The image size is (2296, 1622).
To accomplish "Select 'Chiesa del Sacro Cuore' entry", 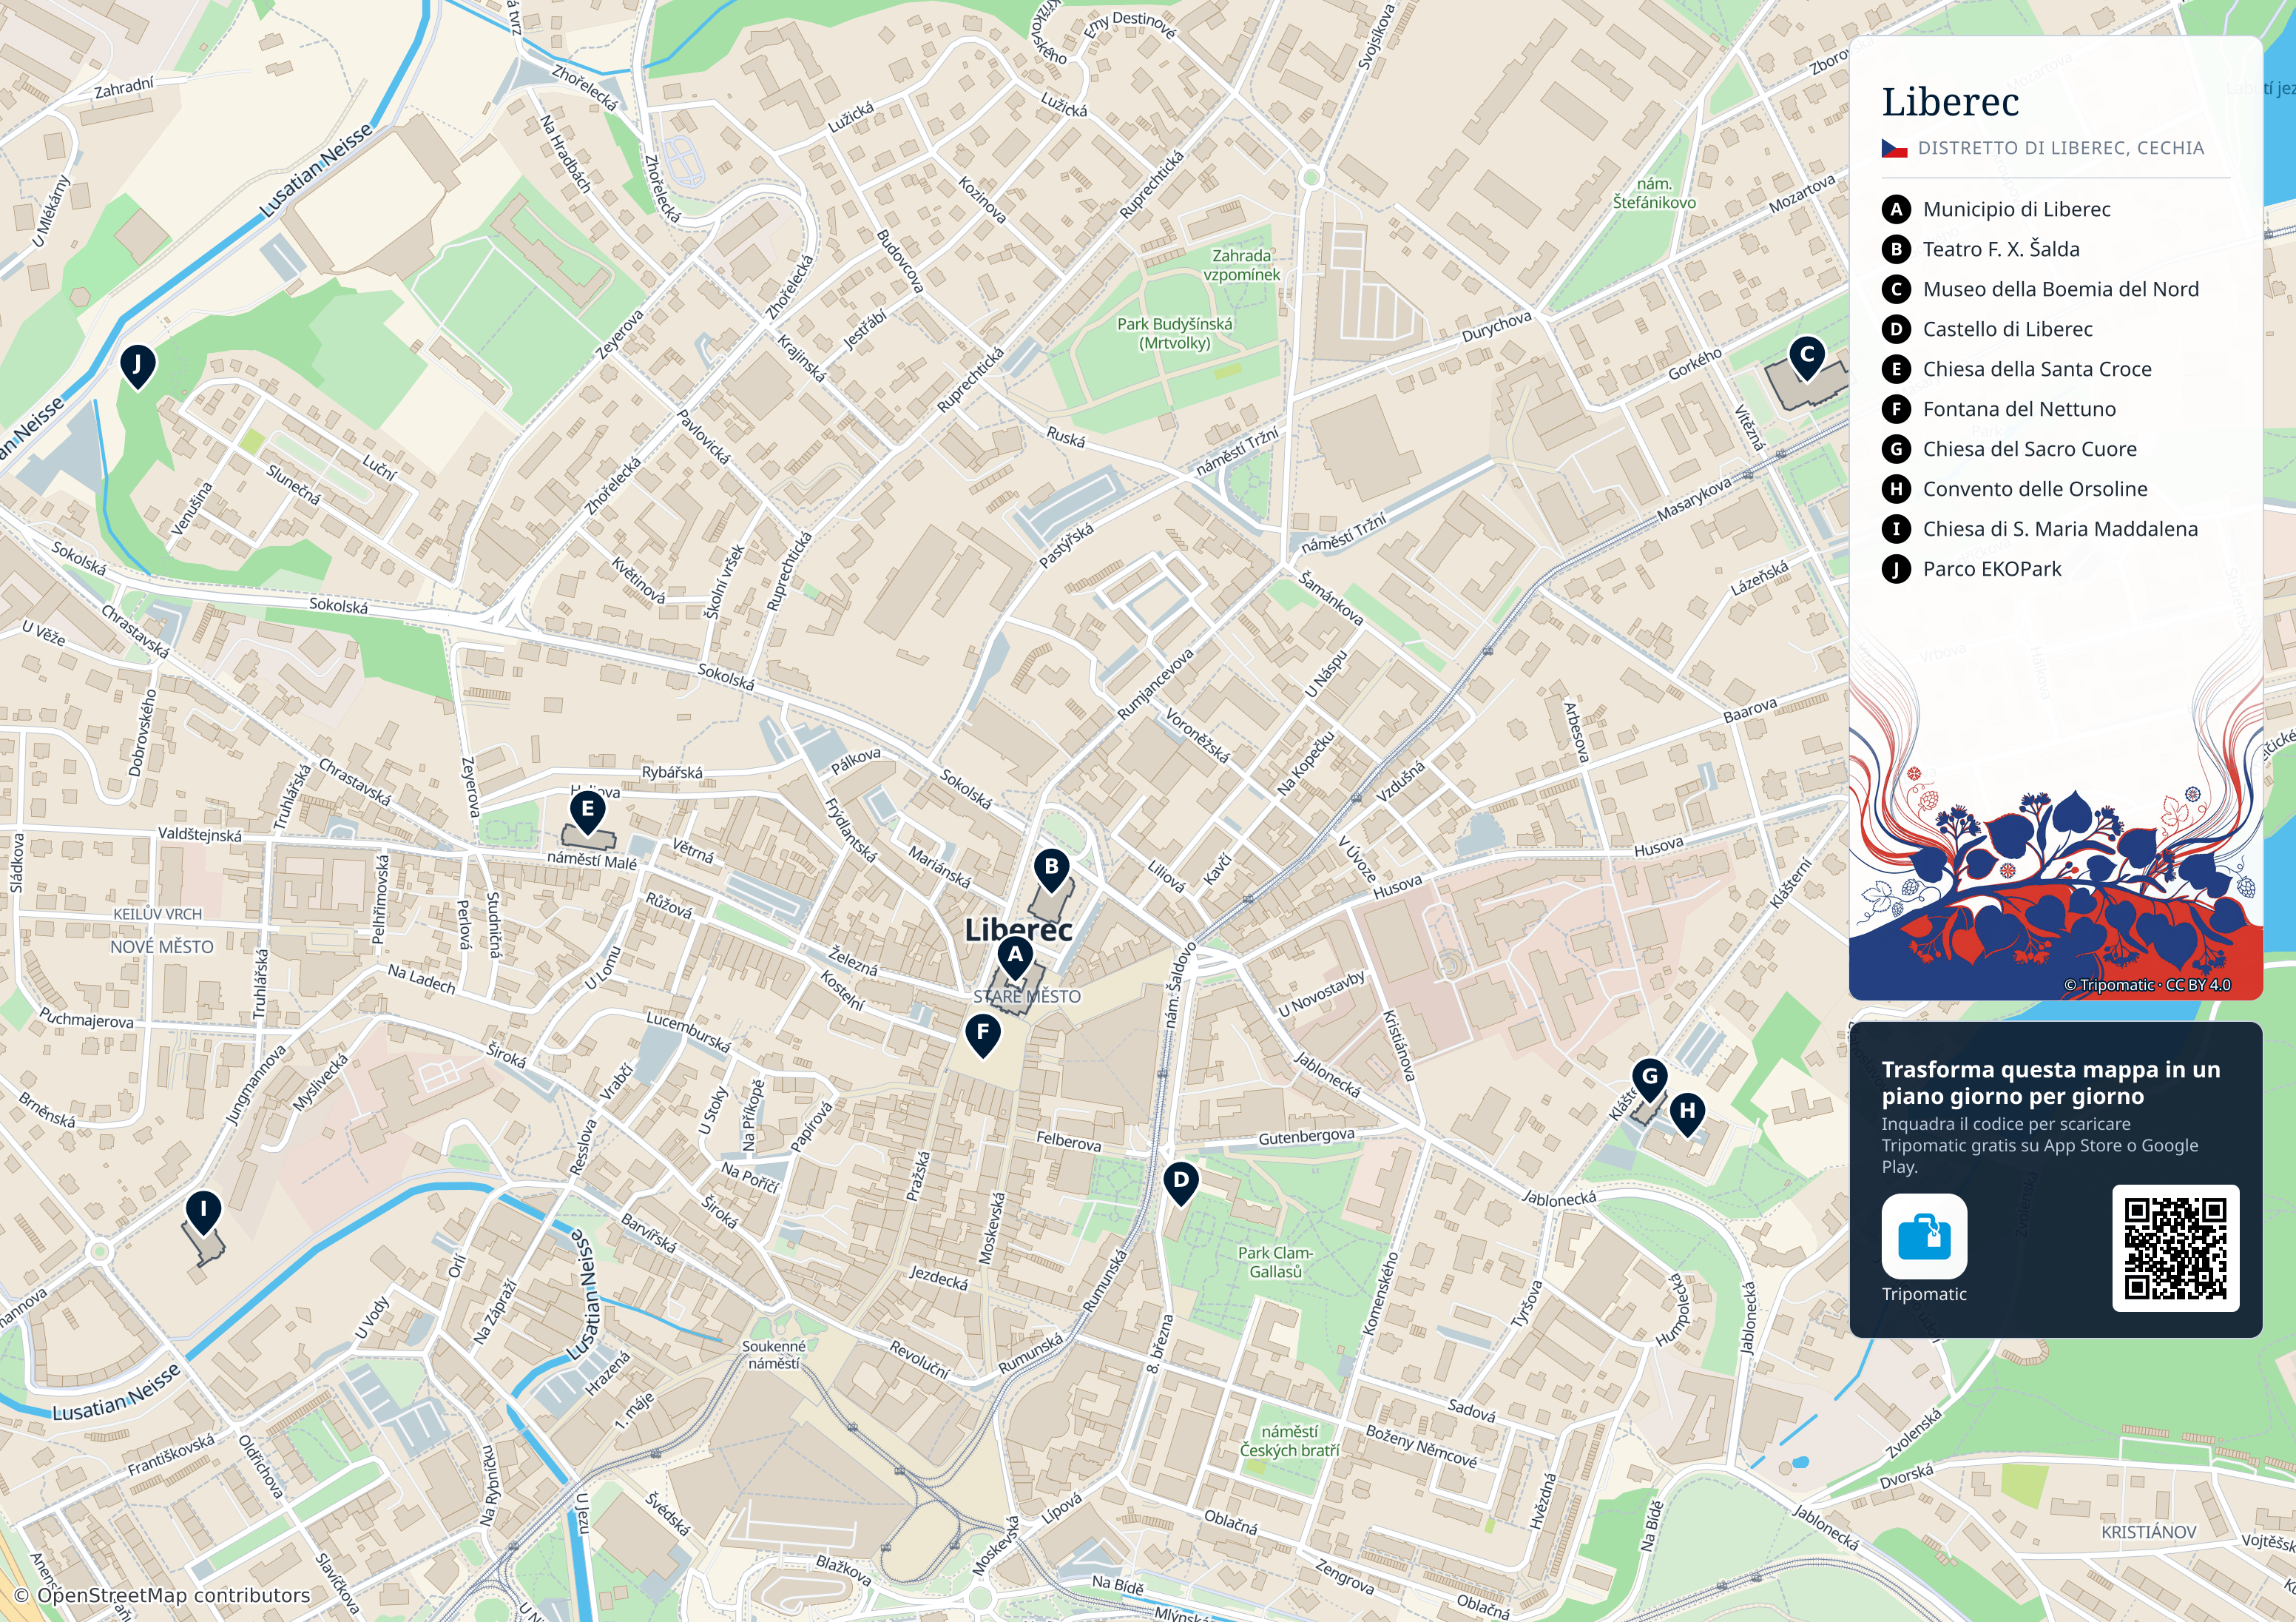I will coord(2029,449).
